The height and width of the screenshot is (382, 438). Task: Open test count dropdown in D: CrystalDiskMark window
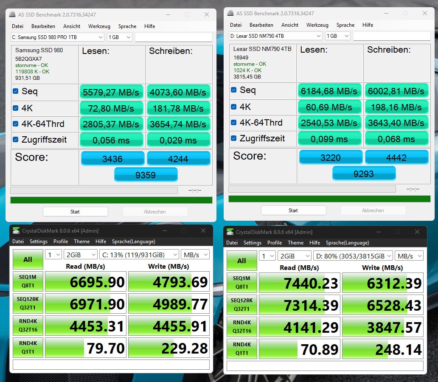[x=267, y=256]
